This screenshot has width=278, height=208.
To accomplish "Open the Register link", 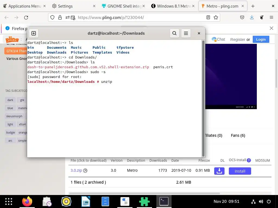I will [238, 40].
